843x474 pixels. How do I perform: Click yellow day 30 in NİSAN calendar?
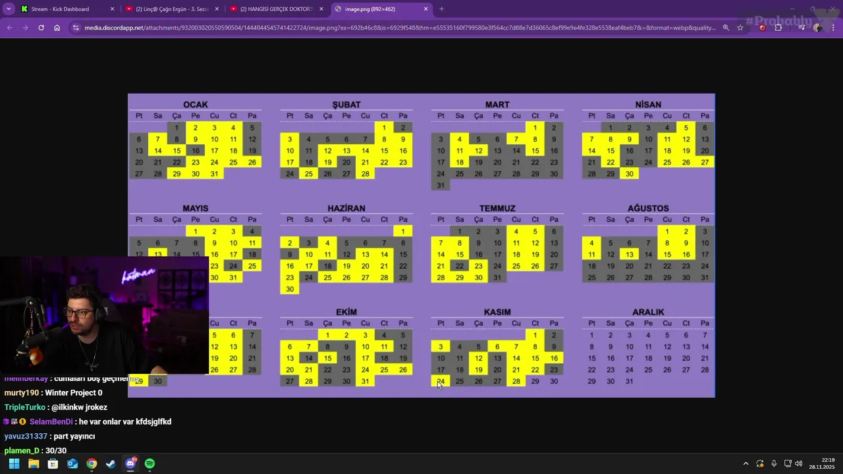(x=630, y=174)
